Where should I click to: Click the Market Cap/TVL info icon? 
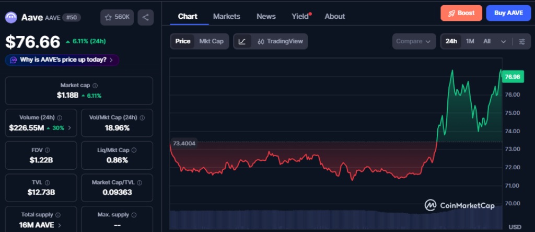point(139,183)
